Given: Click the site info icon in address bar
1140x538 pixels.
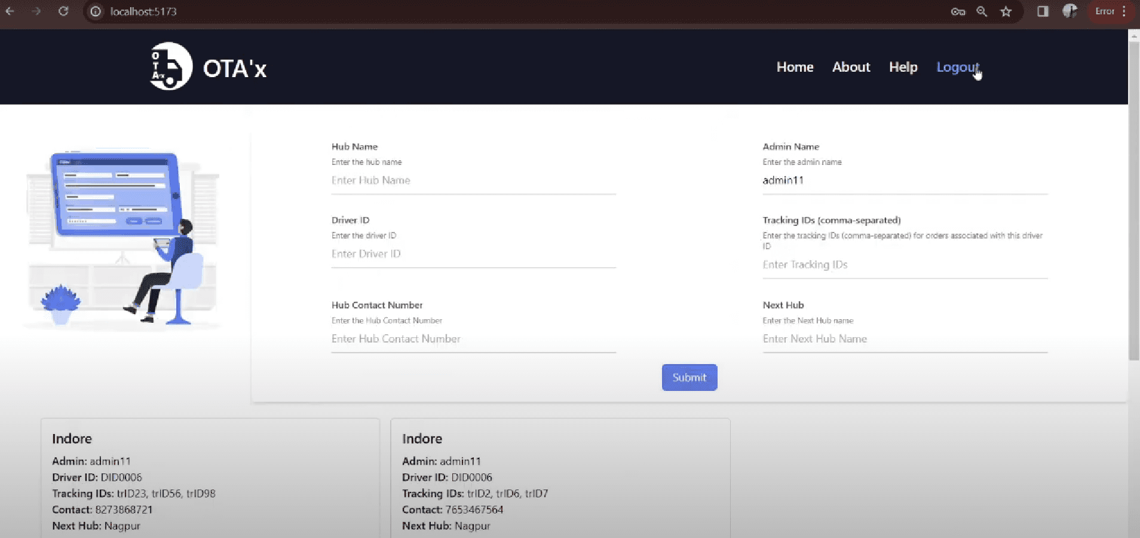Looking at the screenshot, I should click(95, 11).
